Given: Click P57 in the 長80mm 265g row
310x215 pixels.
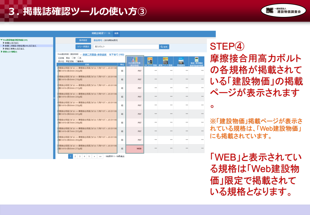Looking at the screenshot, I should pyautogui.click(x=140, y=140).
